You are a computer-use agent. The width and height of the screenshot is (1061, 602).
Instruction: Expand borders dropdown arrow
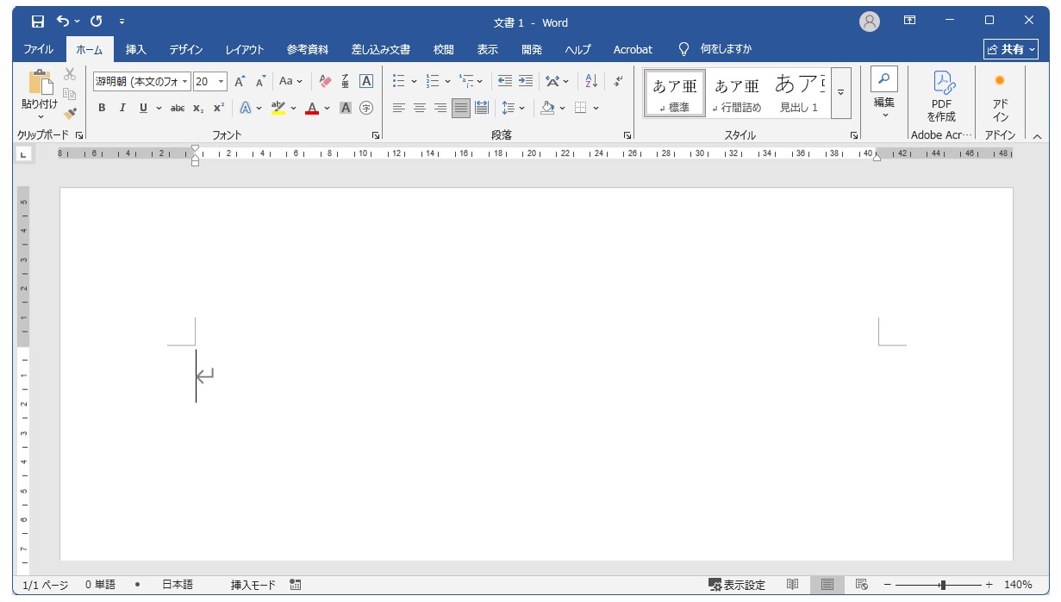(596, 108)
